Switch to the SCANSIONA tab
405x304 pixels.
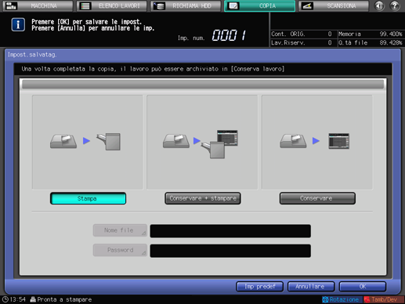pyautogui.click(x=334, y=5)
